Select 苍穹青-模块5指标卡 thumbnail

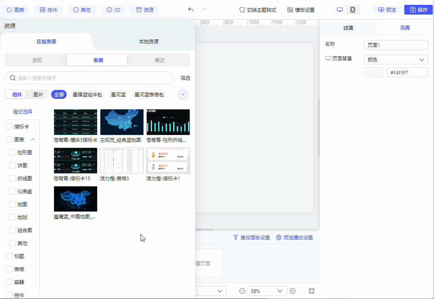[76, 122]
